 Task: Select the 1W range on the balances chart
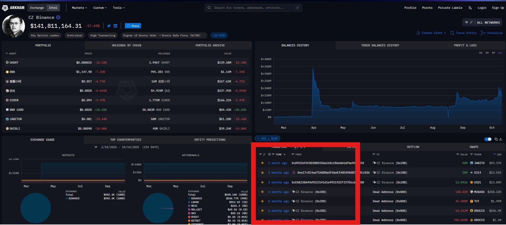(481, 53)
